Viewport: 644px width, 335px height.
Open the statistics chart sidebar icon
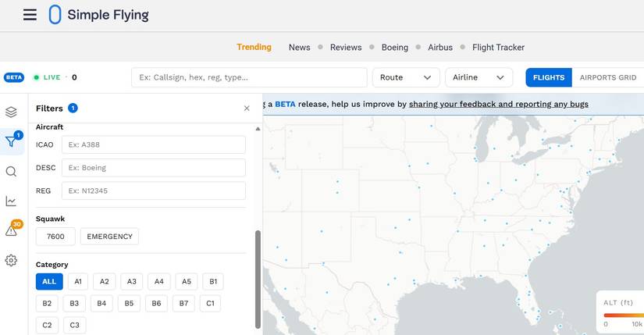click(x=11, y=201)
